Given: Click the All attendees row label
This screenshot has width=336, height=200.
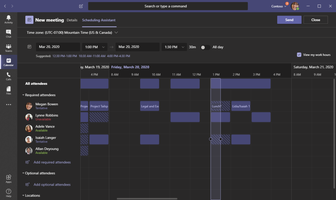Looking at the screenshot, I should click(36, 84).
